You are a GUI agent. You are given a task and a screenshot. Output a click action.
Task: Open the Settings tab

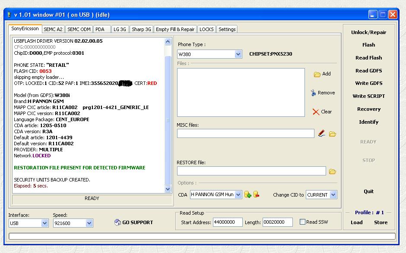(x=227, y=29)
